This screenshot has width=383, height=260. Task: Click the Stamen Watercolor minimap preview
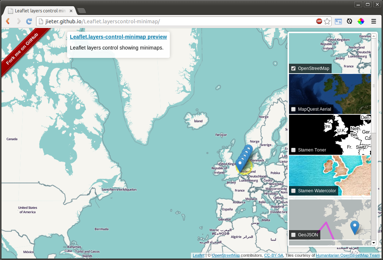[x=330, y=171]
